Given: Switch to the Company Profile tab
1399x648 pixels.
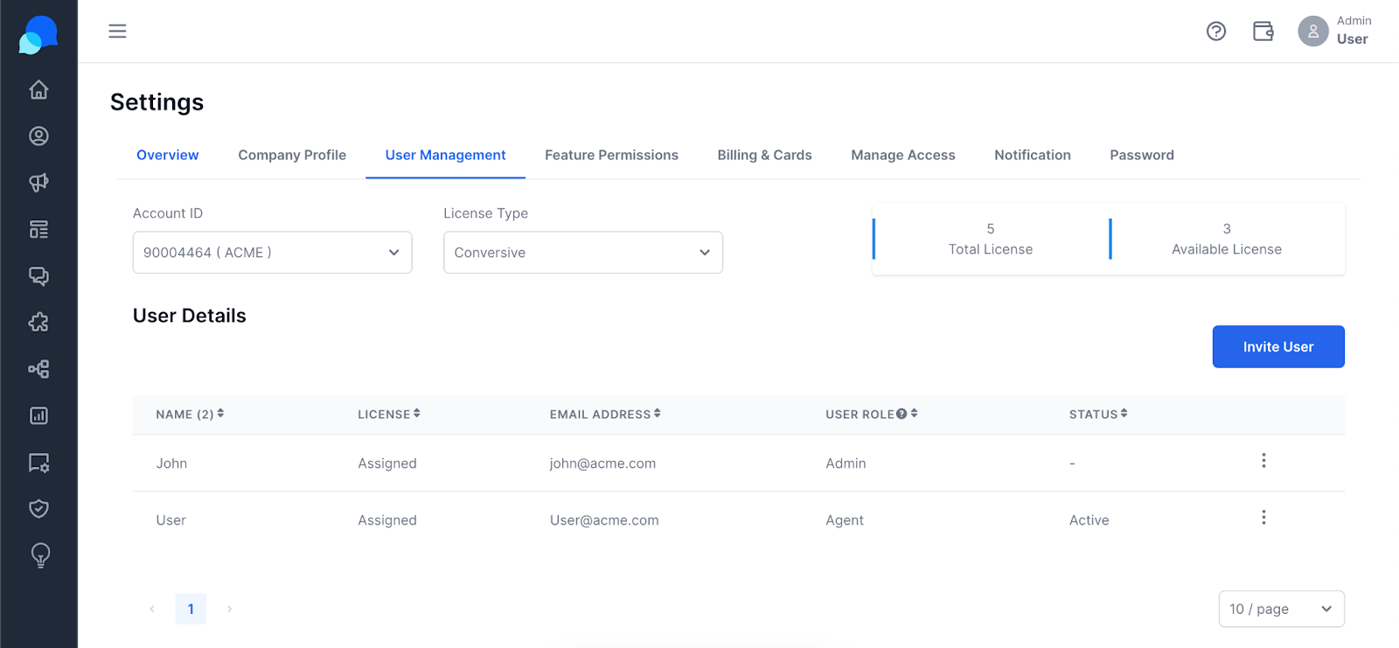Looking at the screenshot, I should tap(292, 155).
